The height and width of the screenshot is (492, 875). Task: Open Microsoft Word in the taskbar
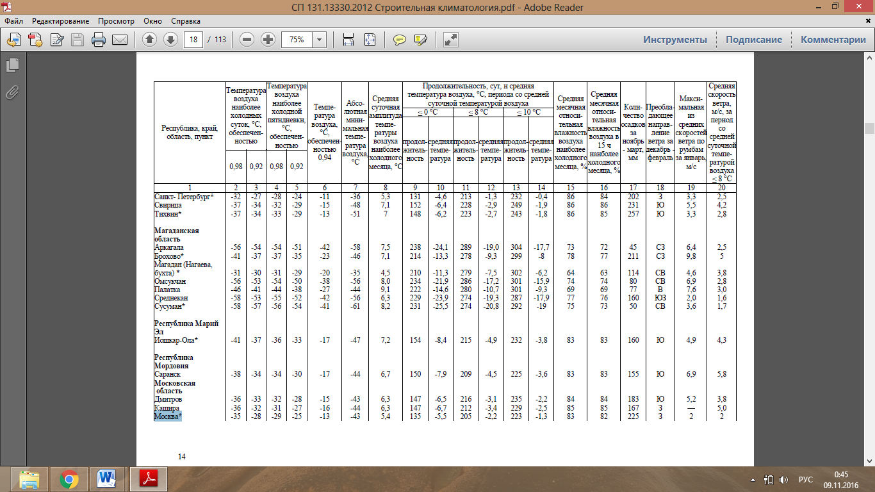click(106, 479)
